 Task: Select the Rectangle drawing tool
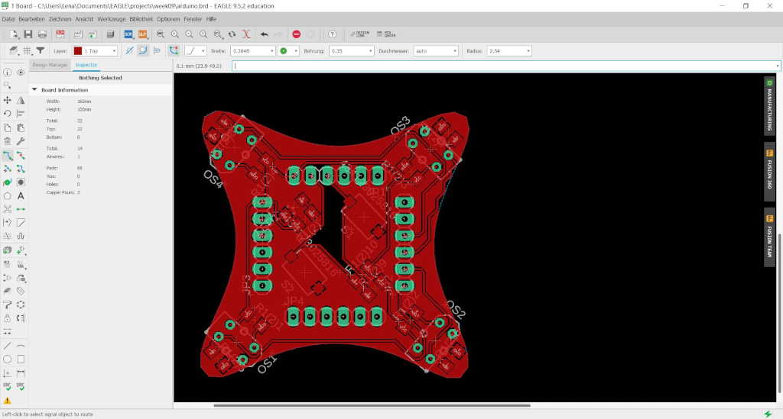coord(21,359)
